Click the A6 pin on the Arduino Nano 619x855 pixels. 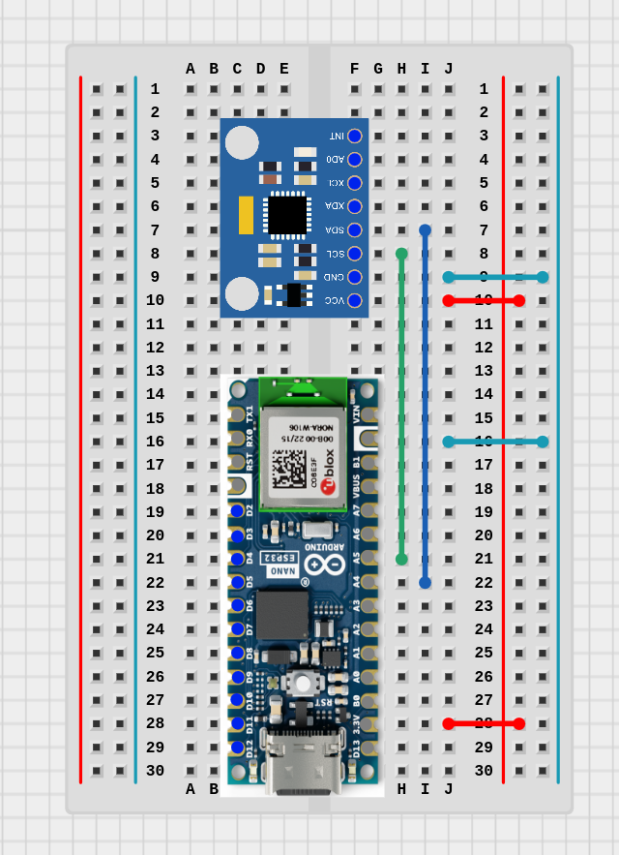pos(368,534)
